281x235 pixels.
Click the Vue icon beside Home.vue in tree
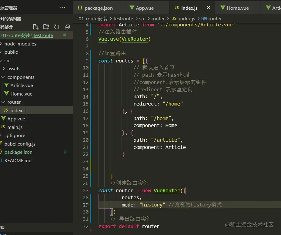point(6,93)
